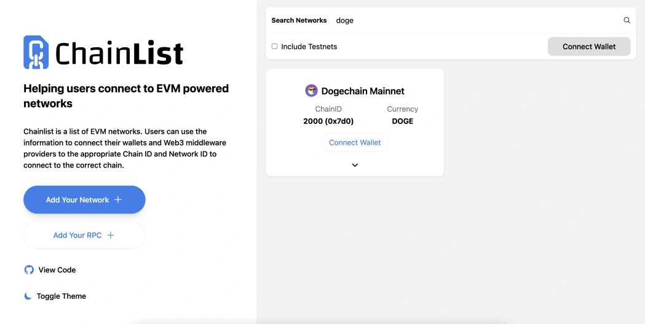Viewport: 645px width, 324px height.
Task: Connect wallet to Dogechain Mainnet
Action: tap(355, 142)
